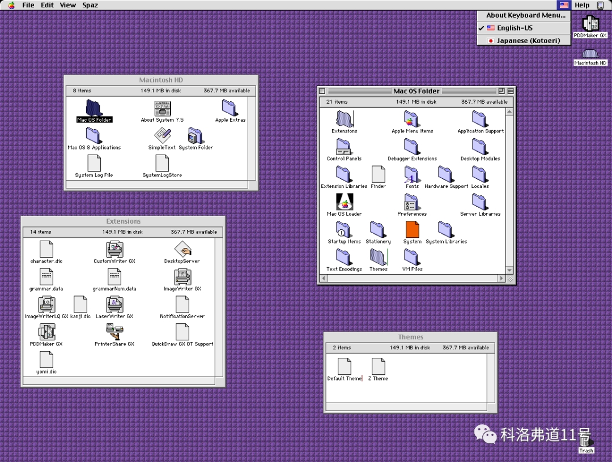Click the DesktopServer extension icon

[x=182, y=249]
